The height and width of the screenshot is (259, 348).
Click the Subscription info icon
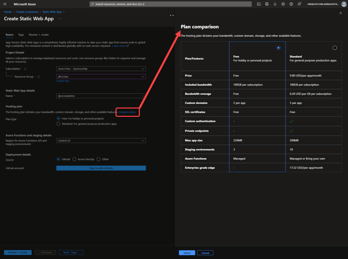(25, 69)
